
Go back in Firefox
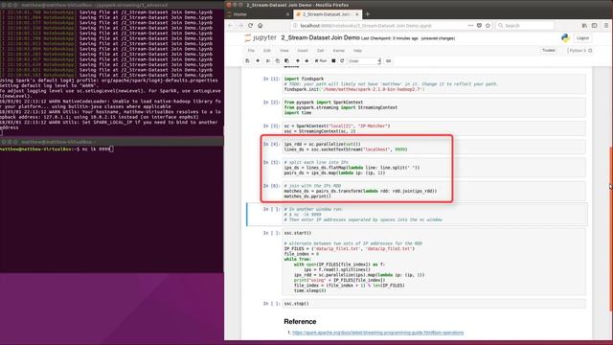pos(230,26)
